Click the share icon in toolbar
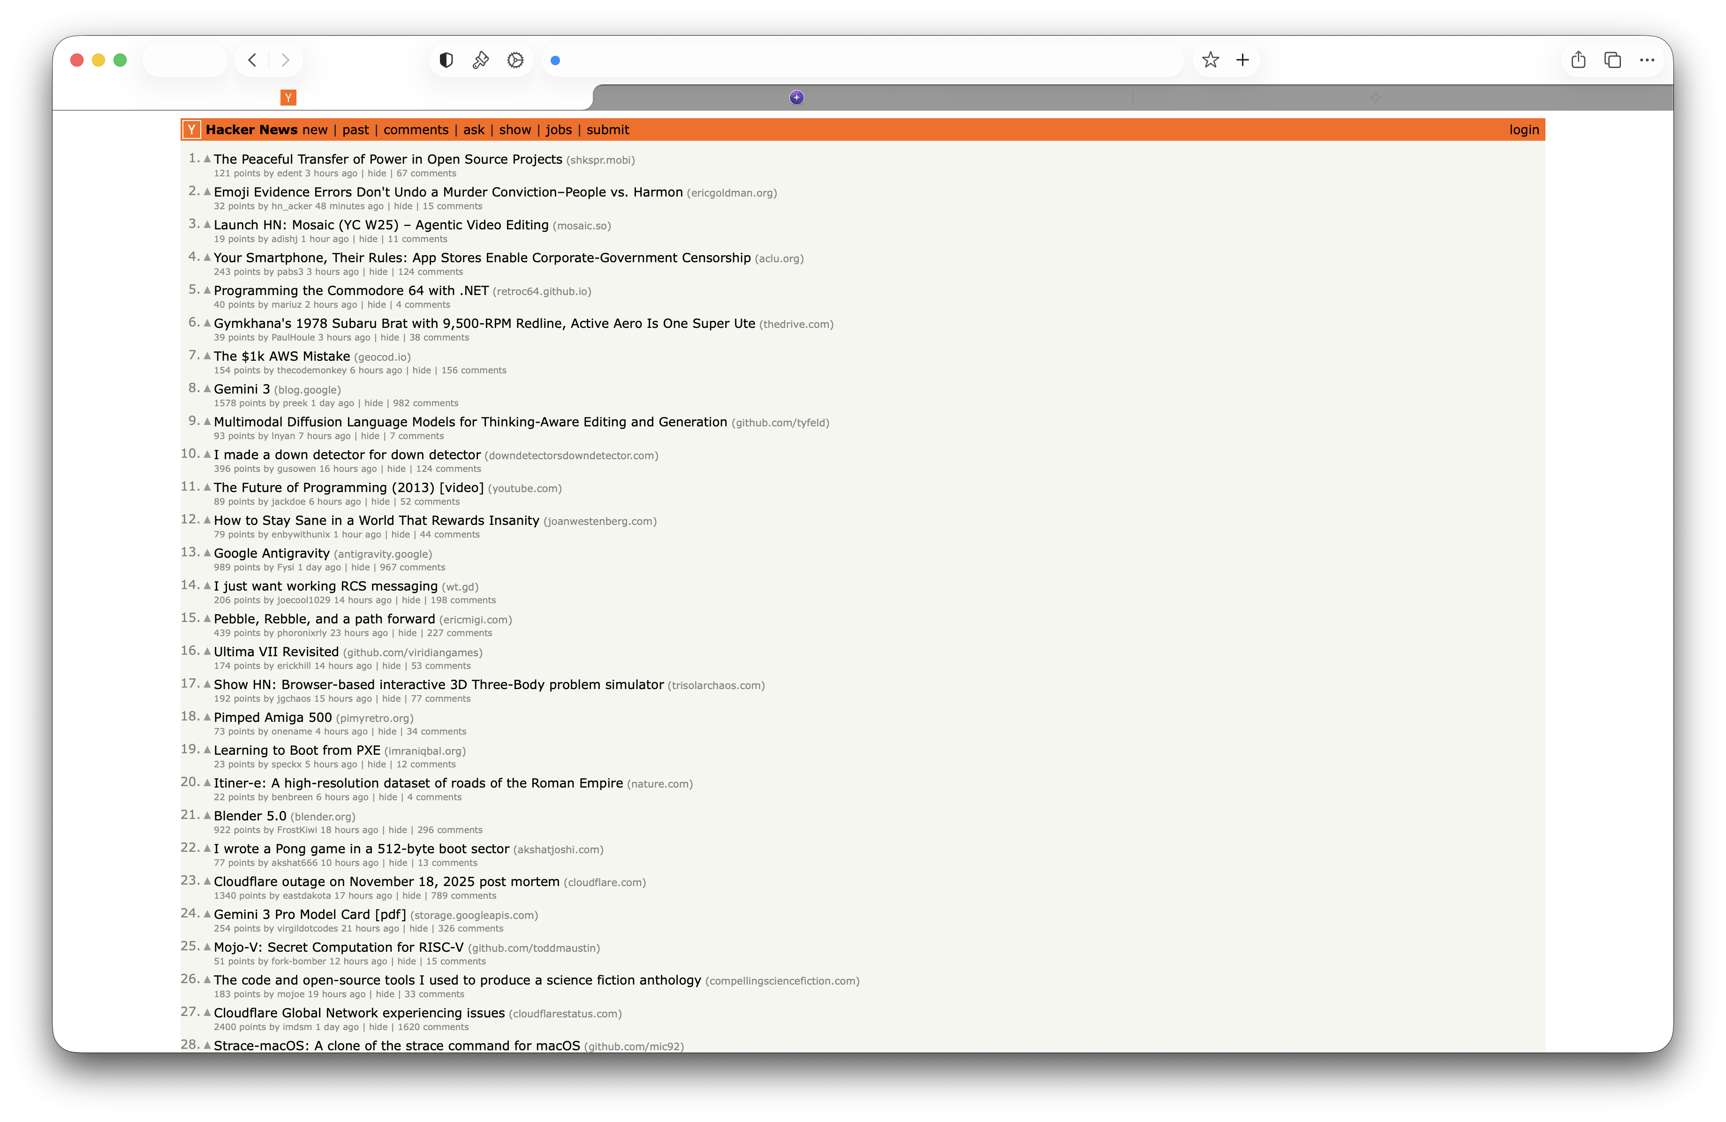The width and height of the screenshot is (1726, 1122). point(1578,60)
